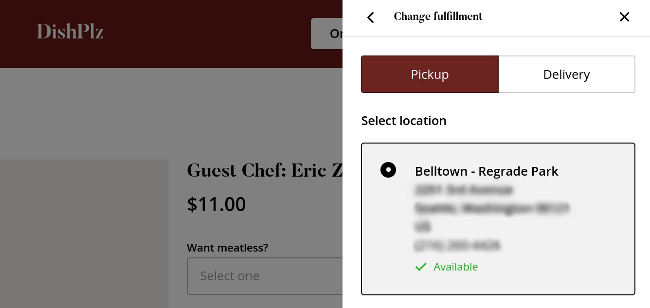Click the back arrow in Change fulfillment

pyautogui.click(x=371, y=18)
